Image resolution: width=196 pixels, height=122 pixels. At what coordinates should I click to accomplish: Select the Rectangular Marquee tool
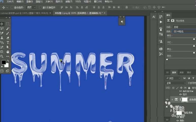click(x=8, y=24)
